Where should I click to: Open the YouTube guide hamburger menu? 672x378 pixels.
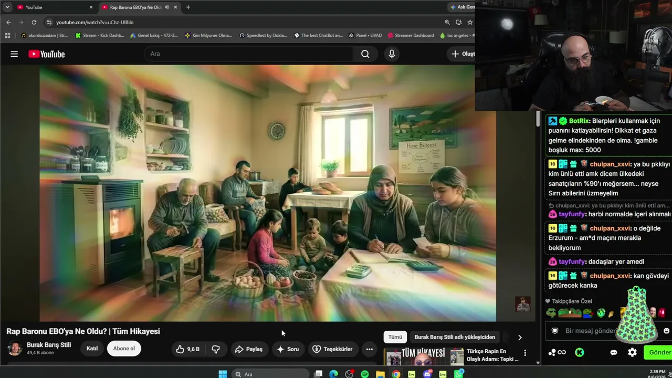pyautogui.click(x=14, y=54)
